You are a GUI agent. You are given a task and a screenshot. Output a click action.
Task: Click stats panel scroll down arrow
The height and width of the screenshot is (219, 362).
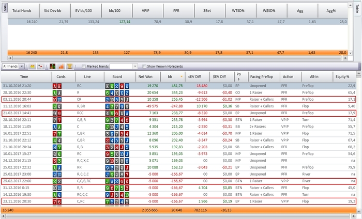(x=350, y=53)
